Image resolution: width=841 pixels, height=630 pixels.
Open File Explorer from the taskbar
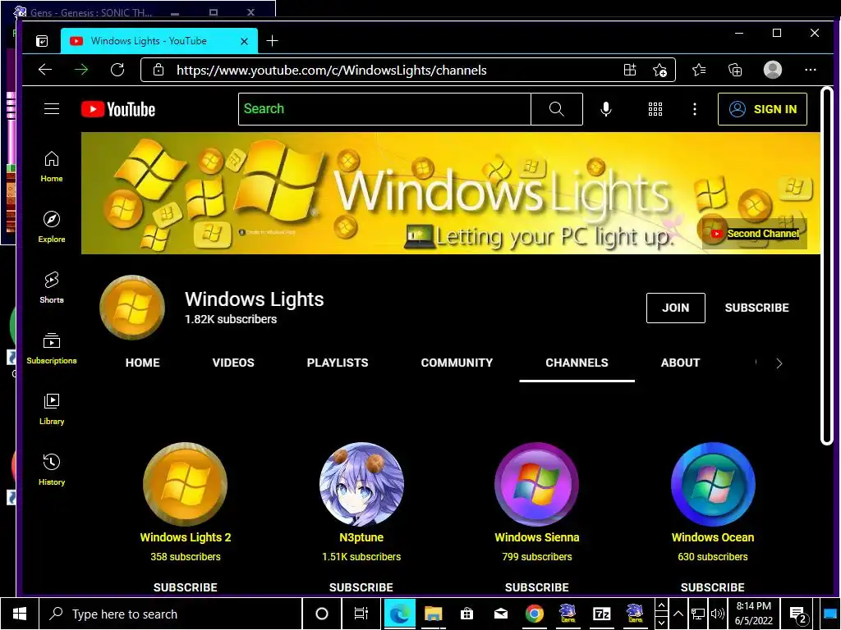[433, 614]
